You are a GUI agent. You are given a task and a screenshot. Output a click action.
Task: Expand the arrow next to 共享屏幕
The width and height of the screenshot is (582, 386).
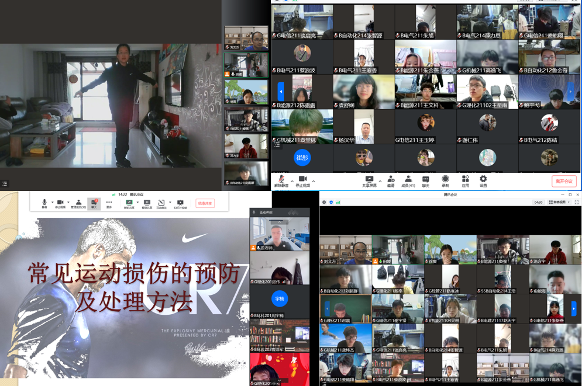coord(380,181)
